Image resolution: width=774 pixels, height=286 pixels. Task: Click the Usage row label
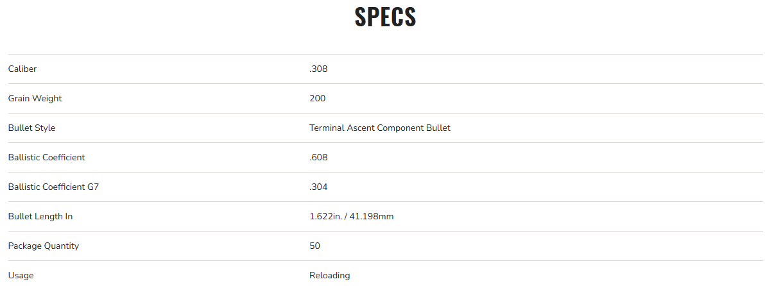[x=21, y=275]
